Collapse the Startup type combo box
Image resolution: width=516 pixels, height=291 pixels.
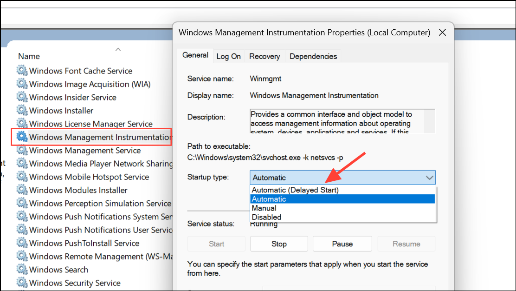(429, 178)
